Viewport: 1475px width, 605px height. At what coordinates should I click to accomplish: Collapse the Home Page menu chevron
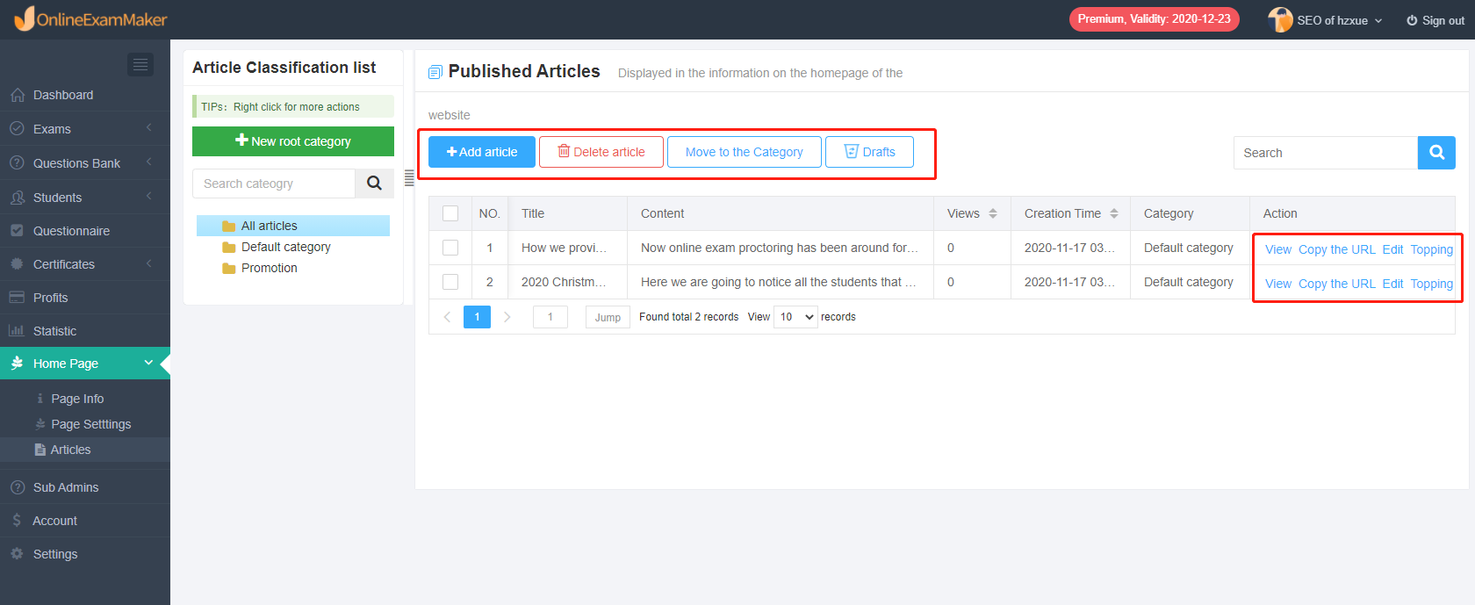(148, 363)
